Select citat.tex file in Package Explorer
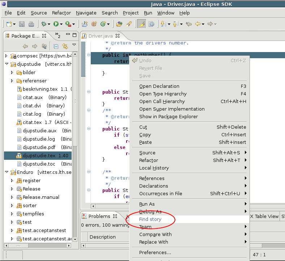The image size is (285, 261). 38,122
